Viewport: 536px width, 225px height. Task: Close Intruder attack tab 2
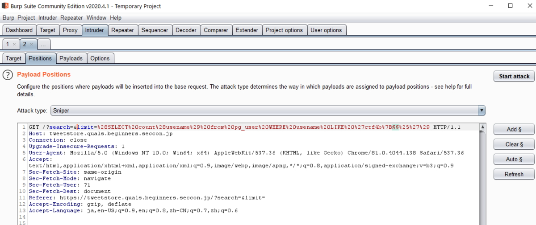click(x=31, y=45)
